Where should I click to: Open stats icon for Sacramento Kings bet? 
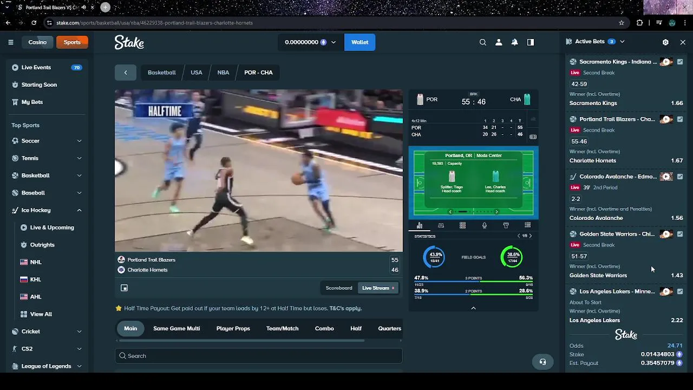click(x=680, y=62)
